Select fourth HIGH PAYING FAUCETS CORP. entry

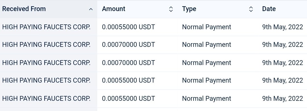point(46,81)
